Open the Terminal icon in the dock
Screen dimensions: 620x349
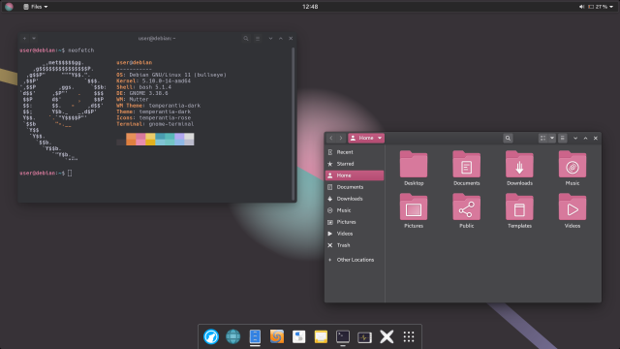click(343, 336)
